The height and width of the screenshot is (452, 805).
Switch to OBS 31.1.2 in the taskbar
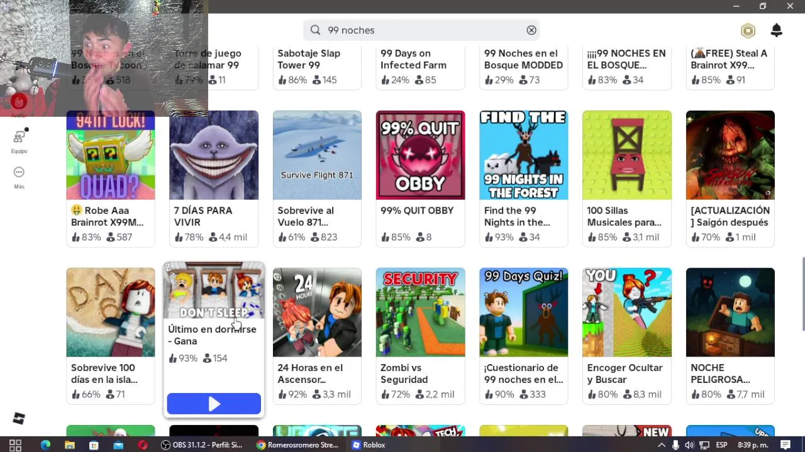[x=202, y=445]
